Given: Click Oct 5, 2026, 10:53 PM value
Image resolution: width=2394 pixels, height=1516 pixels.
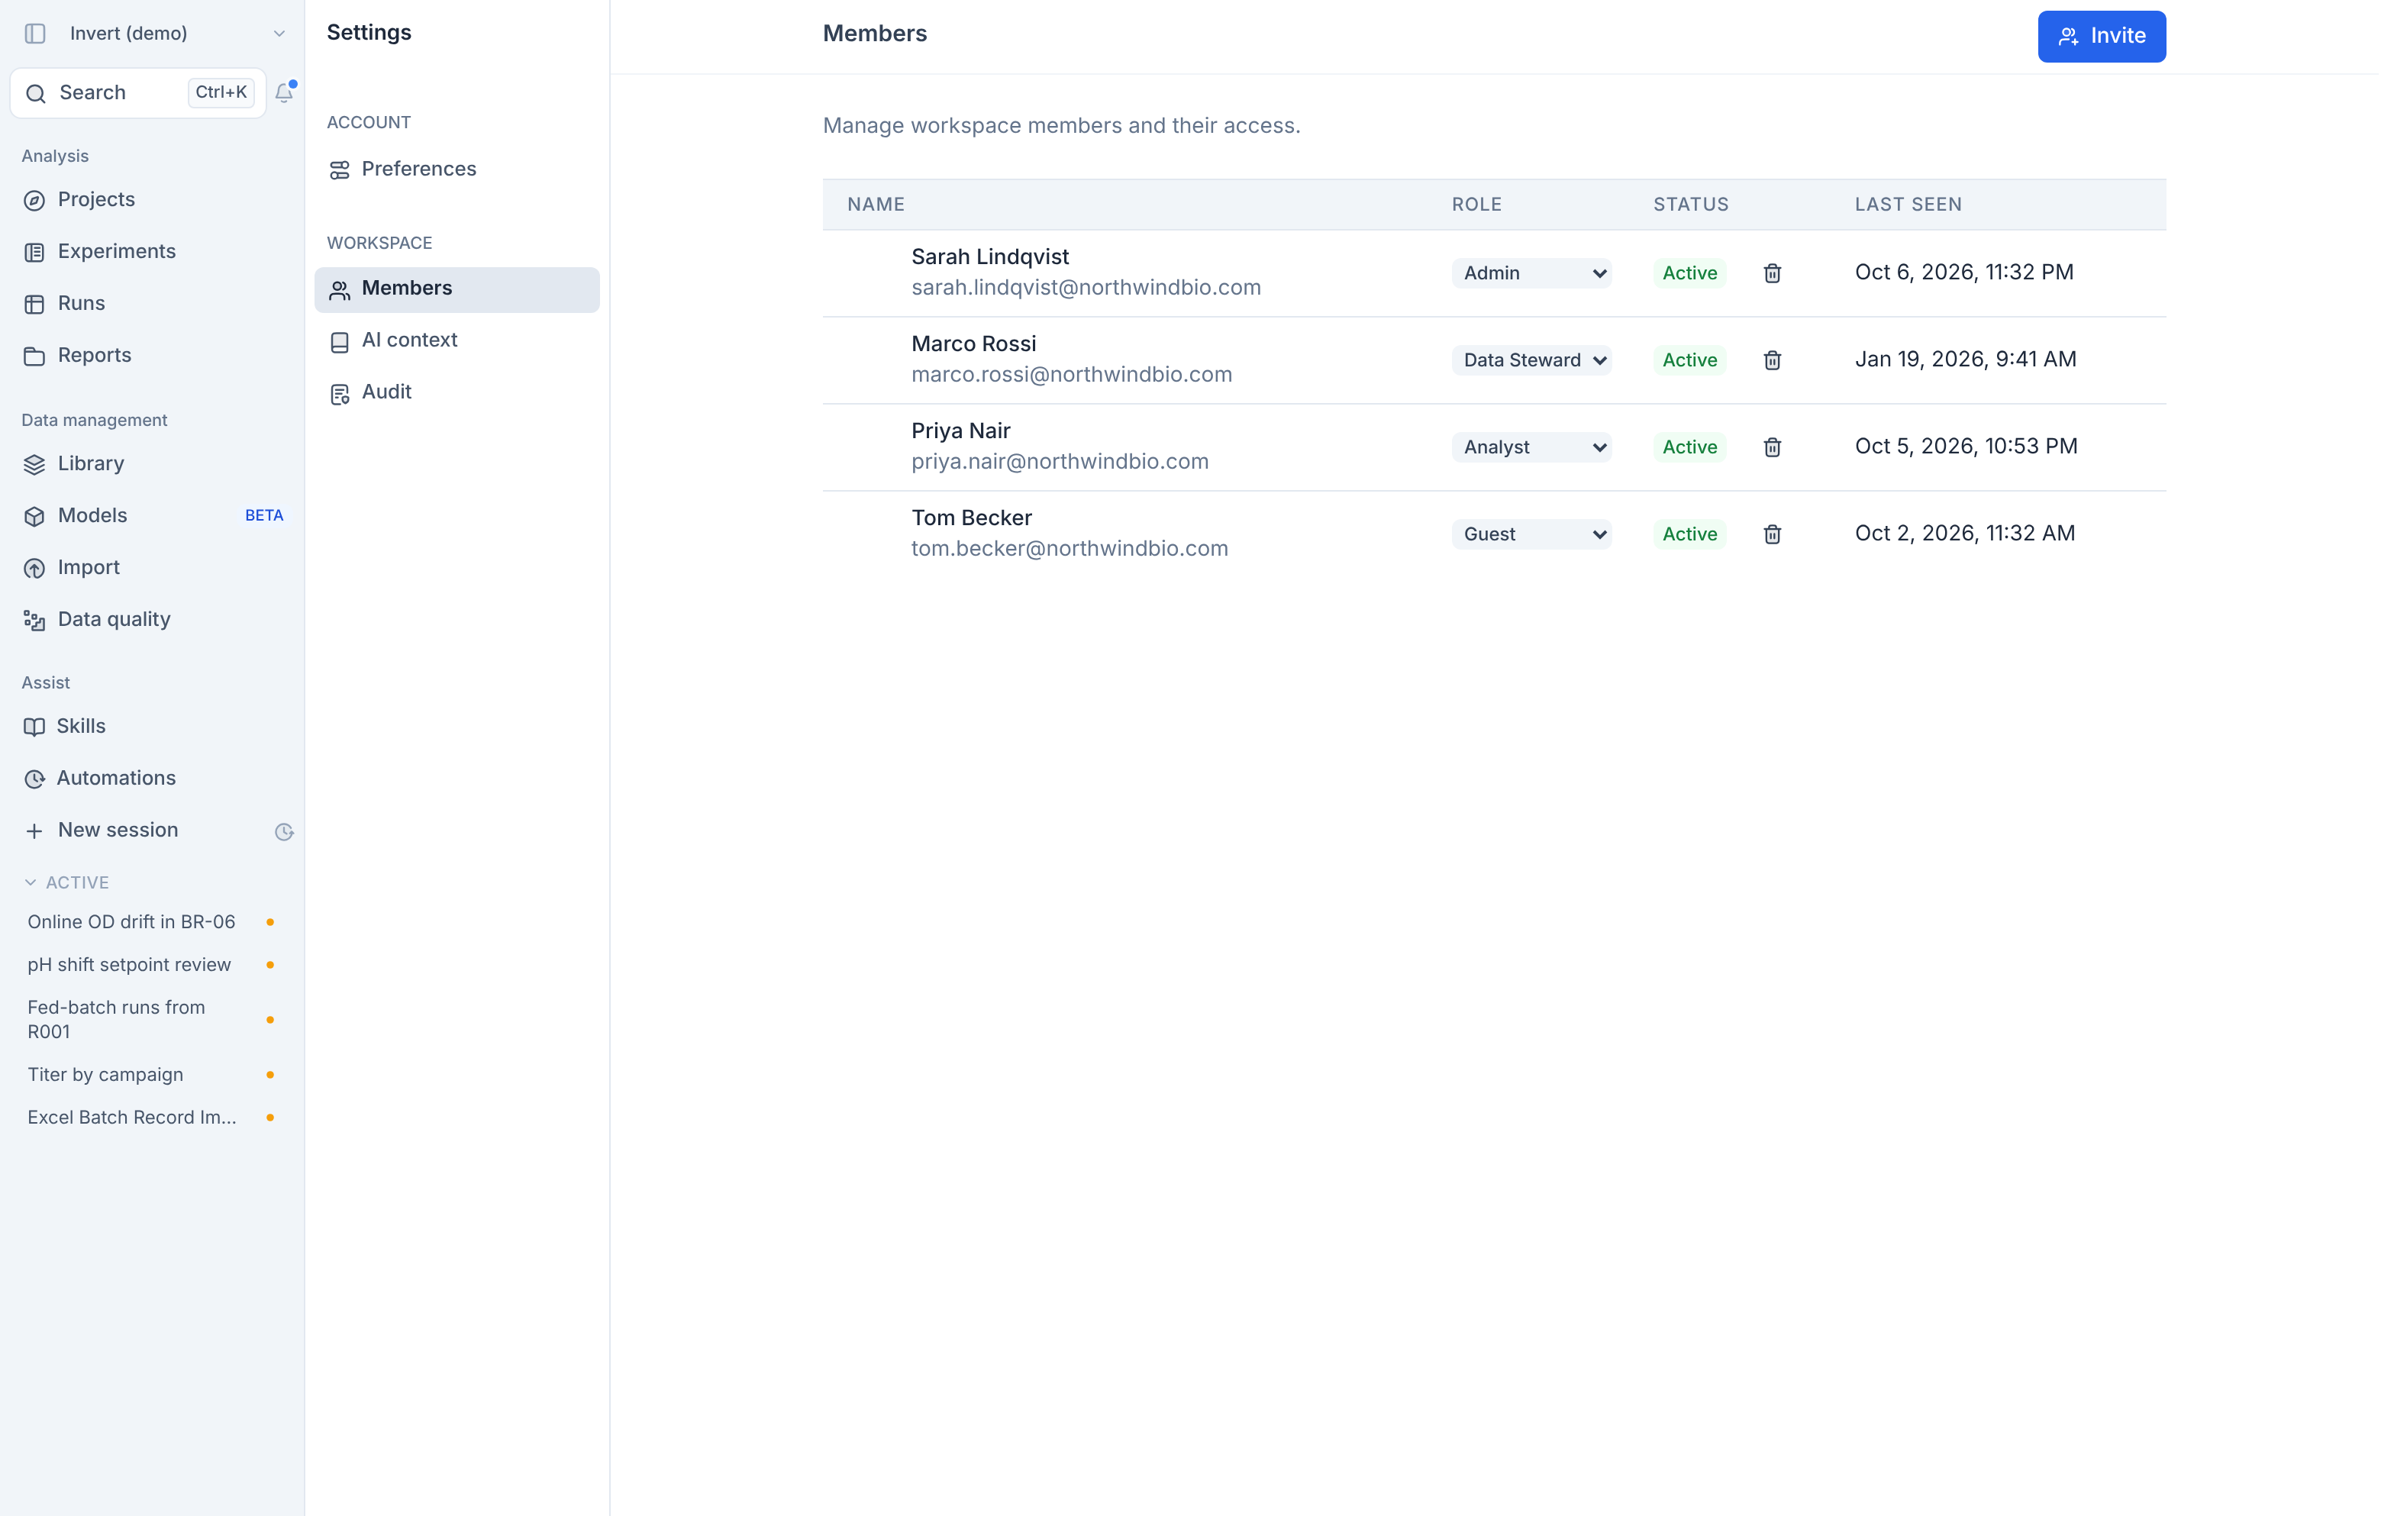Looking at the screenshot, I should coord(1966,447).
